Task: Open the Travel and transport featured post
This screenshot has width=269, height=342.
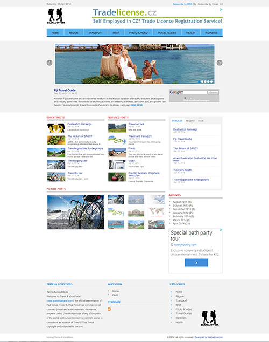Action: (140, 136)
